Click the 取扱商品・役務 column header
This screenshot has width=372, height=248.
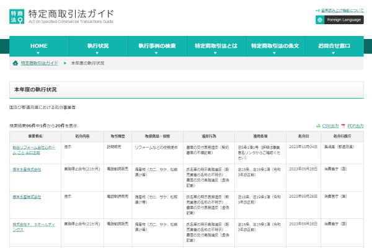coord(157,136)
